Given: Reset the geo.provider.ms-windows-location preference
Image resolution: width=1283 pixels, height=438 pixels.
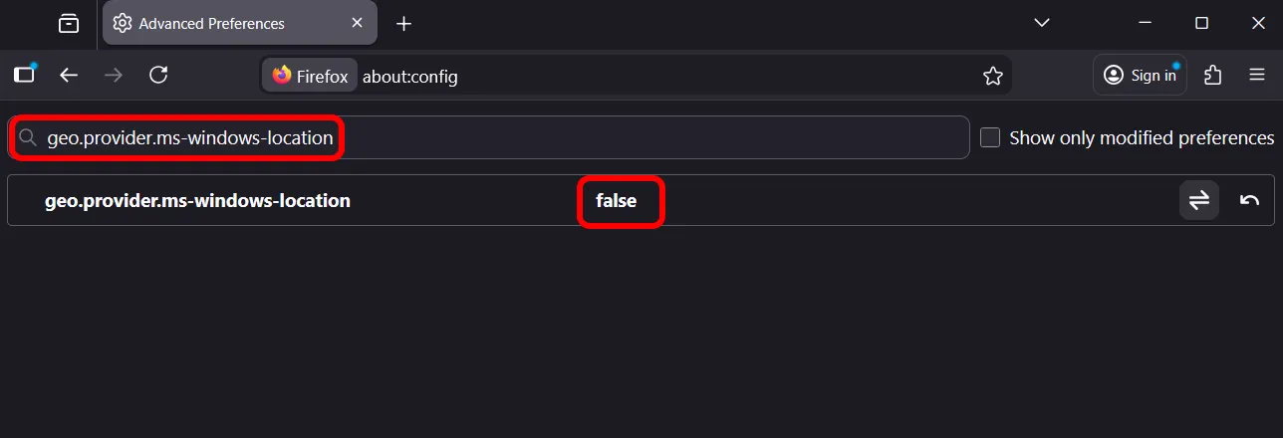Looking at the screenshot, I should (1249, 200).
